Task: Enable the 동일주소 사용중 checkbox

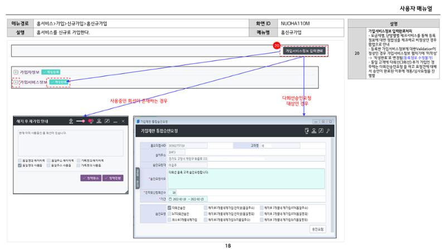Action: tap(49, 165)
